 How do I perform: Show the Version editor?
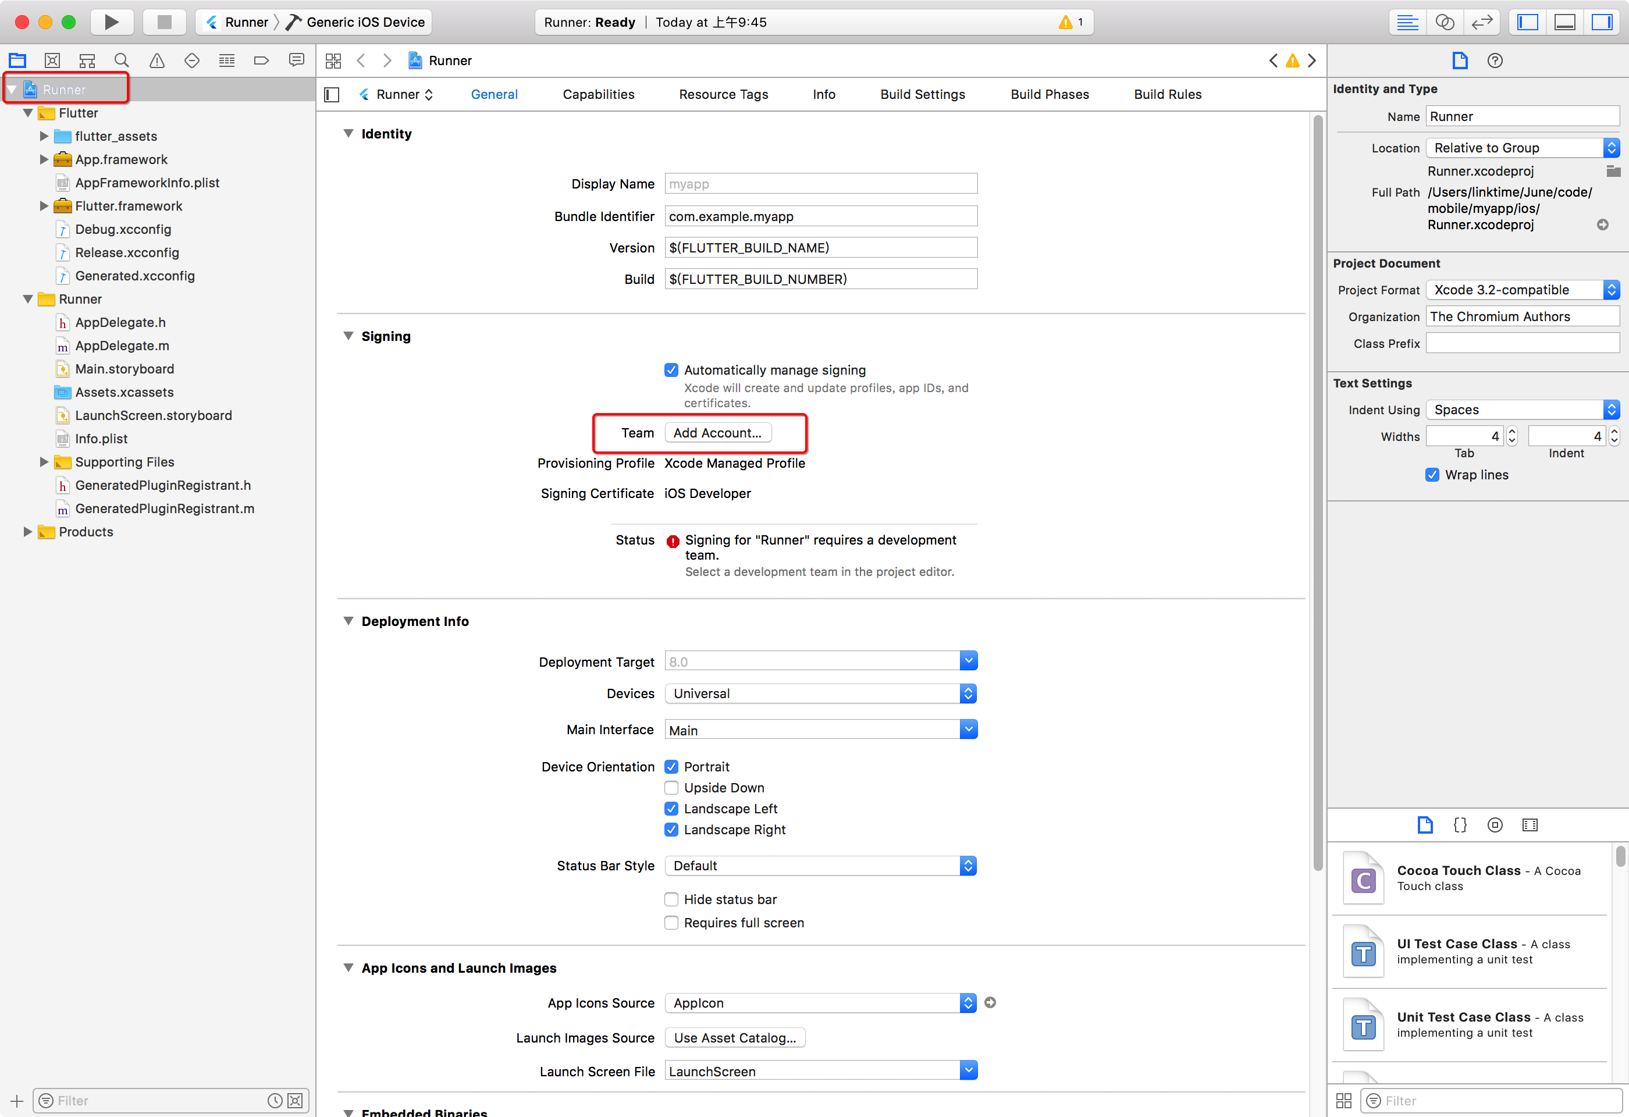(x=1482, y=23)
